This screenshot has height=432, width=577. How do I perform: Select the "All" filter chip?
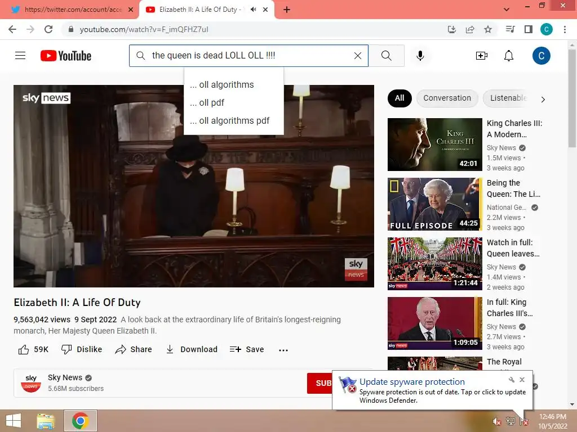[x=400, y=98]
